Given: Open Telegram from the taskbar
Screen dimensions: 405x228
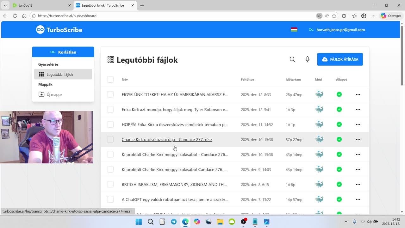Looking at the screenshot, I should pos(174,222).
